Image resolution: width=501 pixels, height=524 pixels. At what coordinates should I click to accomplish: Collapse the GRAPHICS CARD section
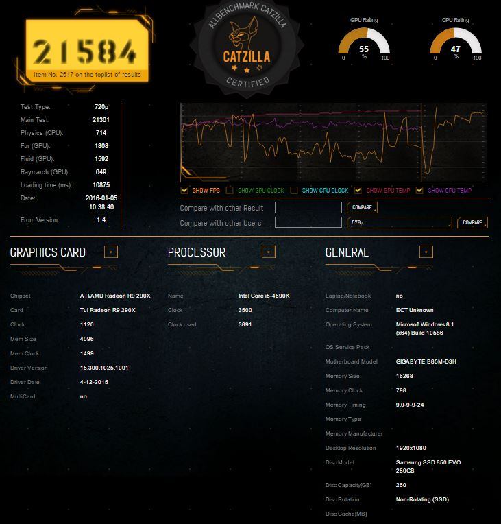111,252
